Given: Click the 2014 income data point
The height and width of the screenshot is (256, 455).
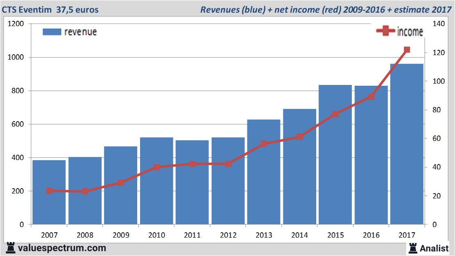Looking at the screenshot, I should [x=300, y=137].
